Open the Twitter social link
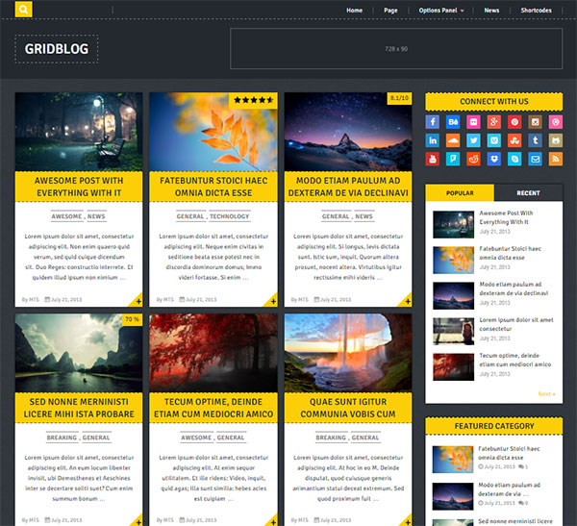 (x=473, y=140)
